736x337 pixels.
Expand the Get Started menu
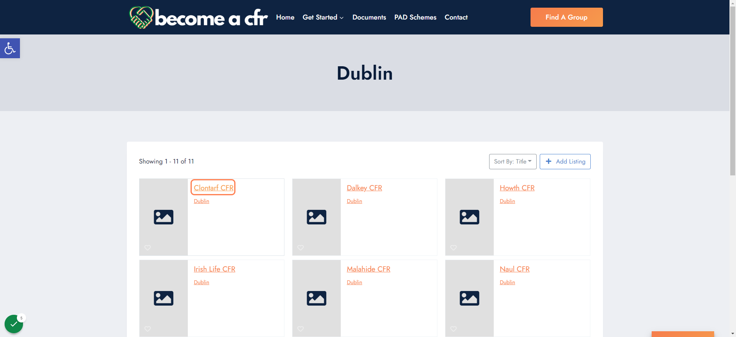click(x=323, y=17)
